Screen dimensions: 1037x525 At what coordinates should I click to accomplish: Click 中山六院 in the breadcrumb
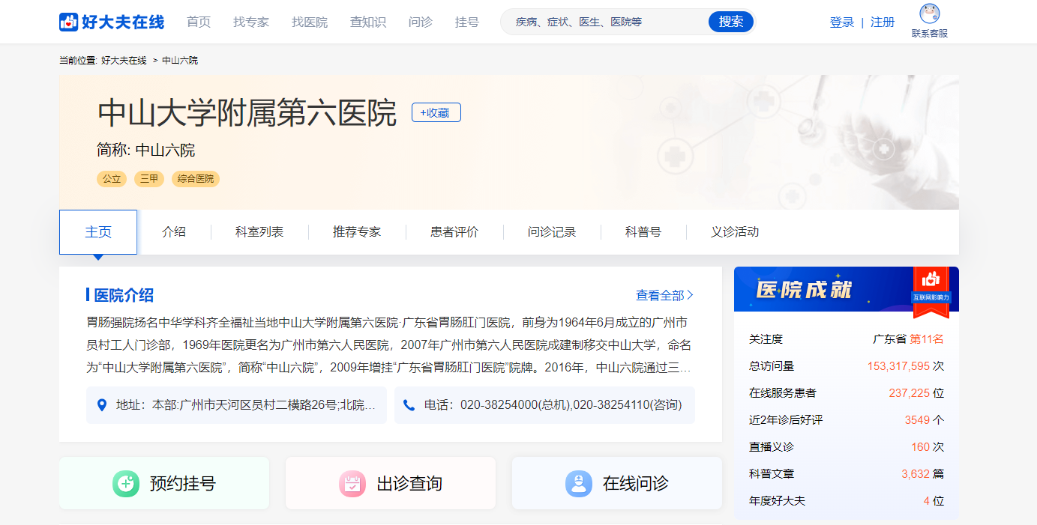[x=180, y=60]
